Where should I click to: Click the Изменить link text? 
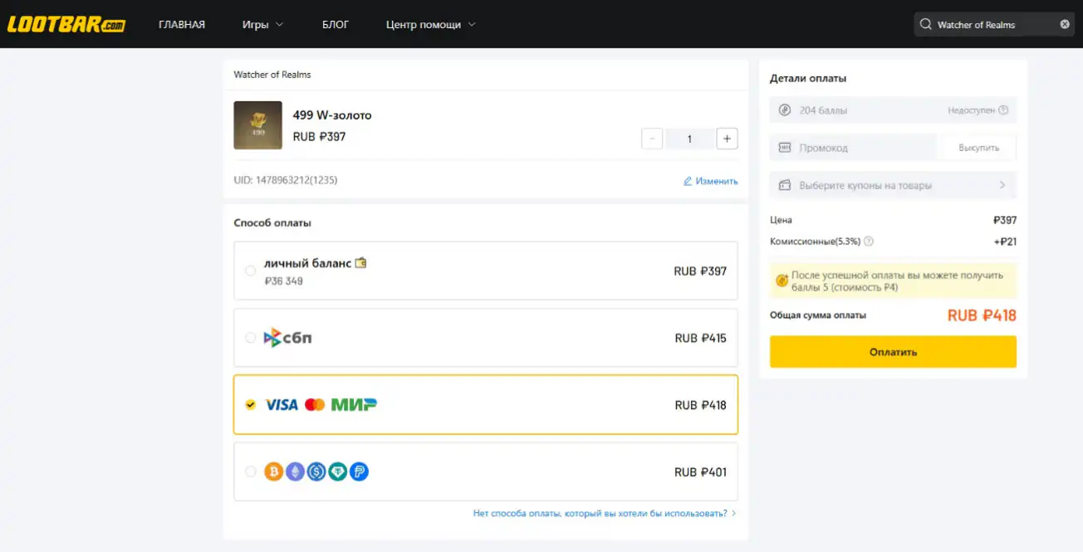tap(717, 181)
